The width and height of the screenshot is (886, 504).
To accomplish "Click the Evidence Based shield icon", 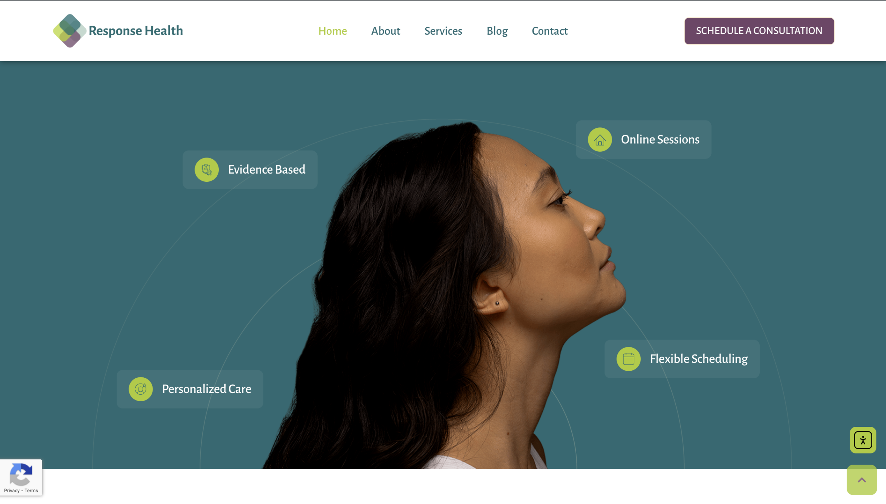I will tap(207, 170).
